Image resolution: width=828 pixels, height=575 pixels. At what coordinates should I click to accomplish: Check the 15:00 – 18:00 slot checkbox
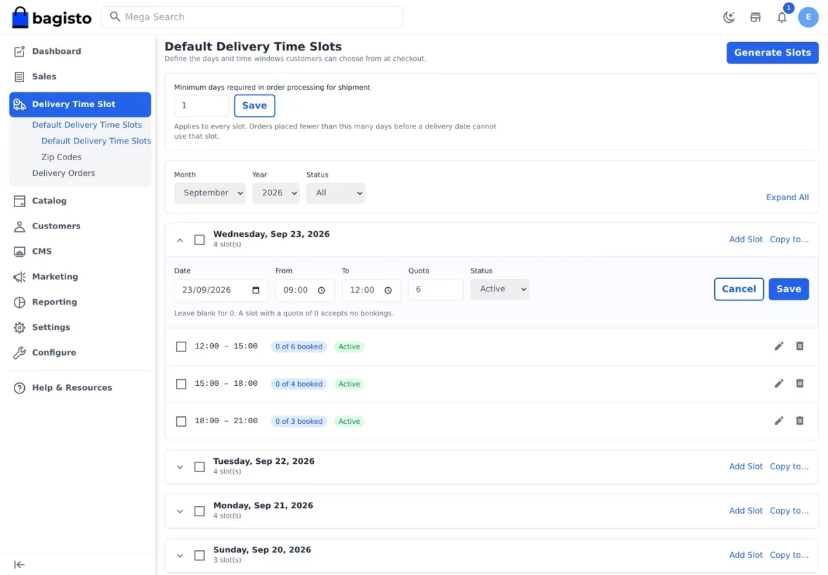click(181, 384)
